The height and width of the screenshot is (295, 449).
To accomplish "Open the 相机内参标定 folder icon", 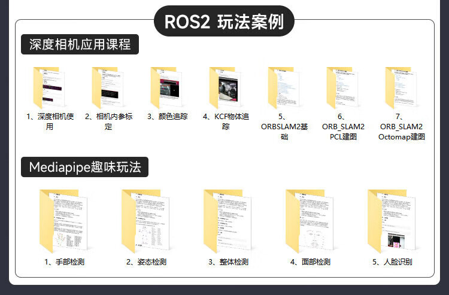I will pyautogui.click(x=108, y=88).
